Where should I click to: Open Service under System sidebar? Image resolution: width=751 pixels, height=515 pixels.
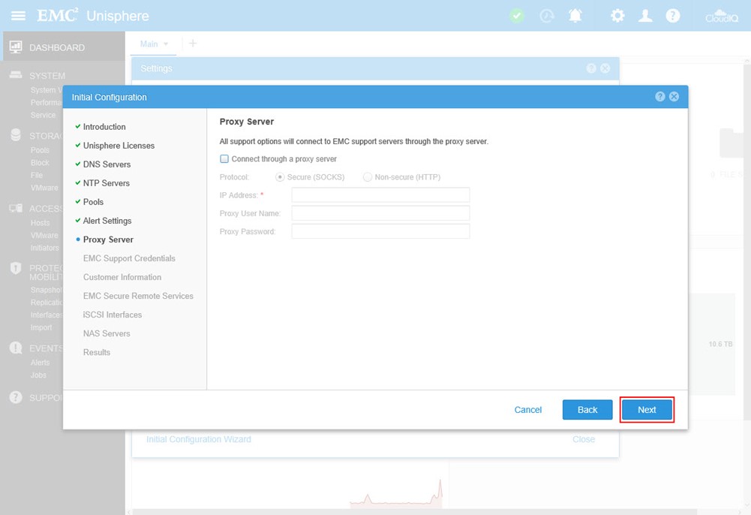[43, 115]
